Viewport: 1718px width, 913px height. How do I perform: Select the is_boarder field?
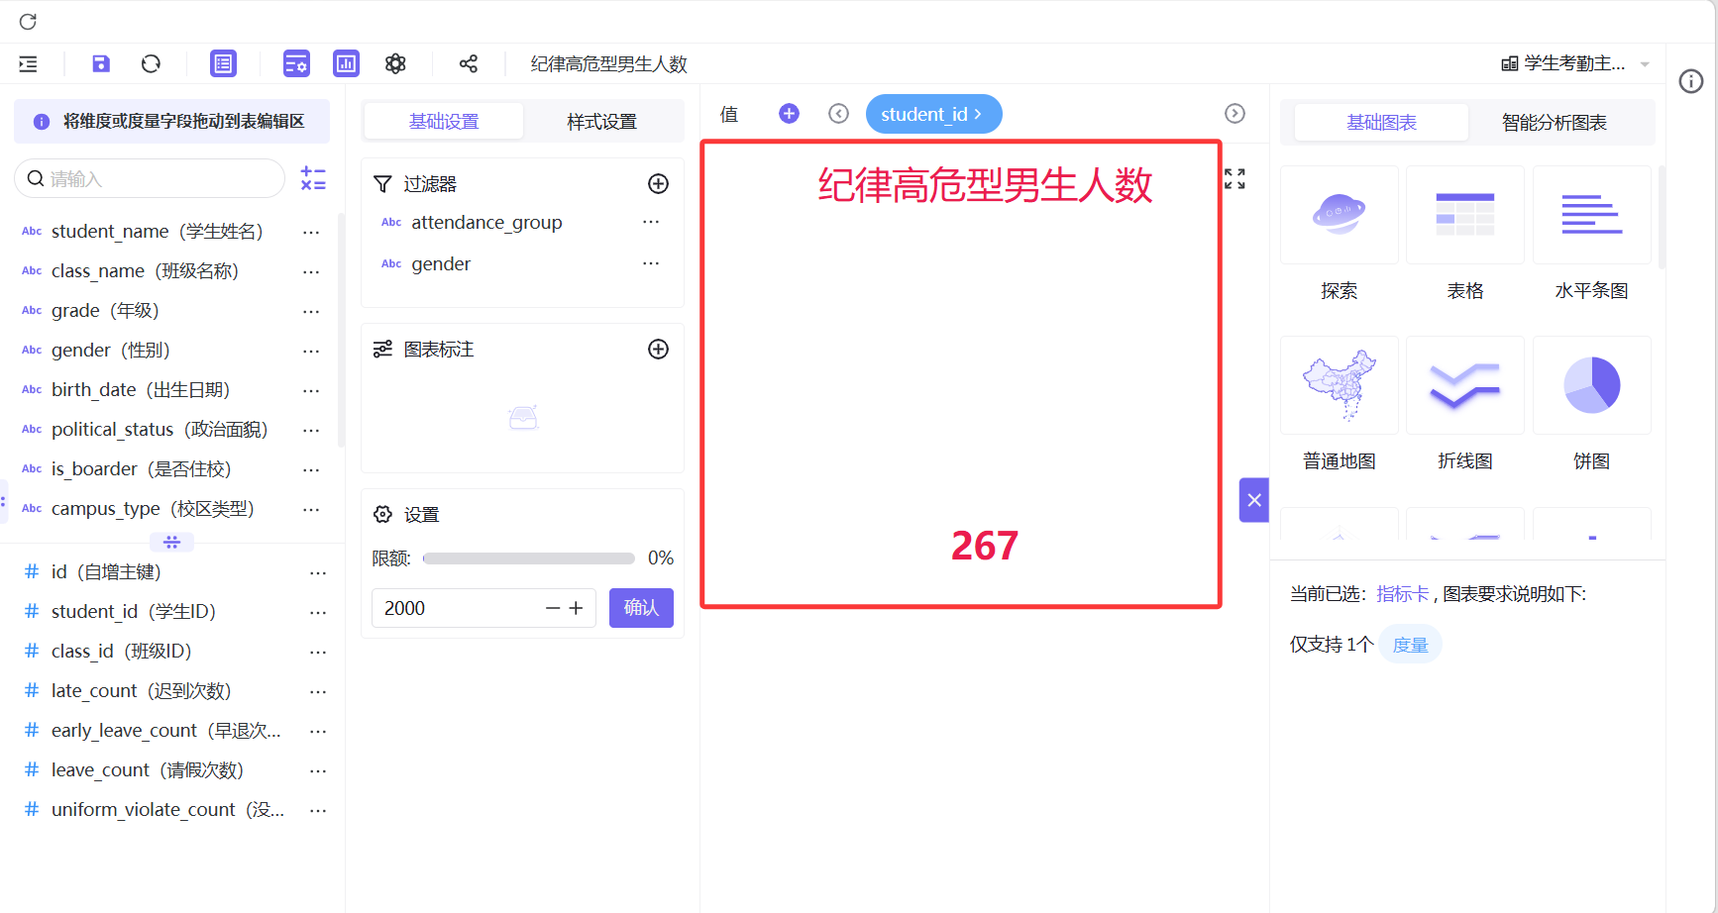click(x=141, y=469)
